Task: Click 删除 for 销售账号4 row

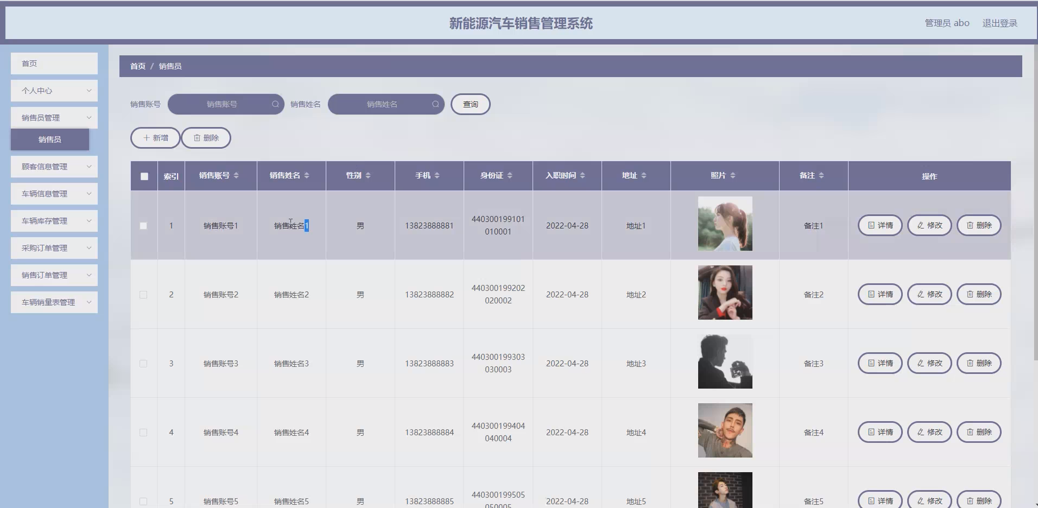Action: tap(979, 432)
